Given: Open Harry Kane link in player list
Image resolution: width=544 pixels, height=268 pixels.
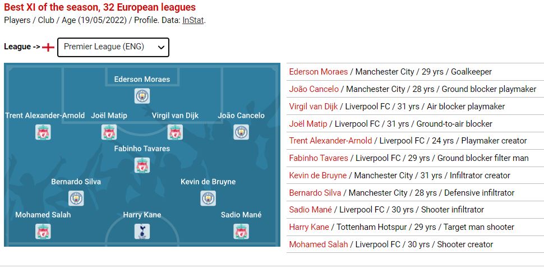Looking at the screenshot, I should pyautogui.click(x=309, y=227).
